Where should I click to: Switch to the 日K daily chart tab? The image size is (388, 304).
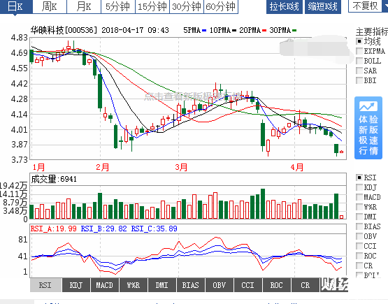click(x=16, y=6)
